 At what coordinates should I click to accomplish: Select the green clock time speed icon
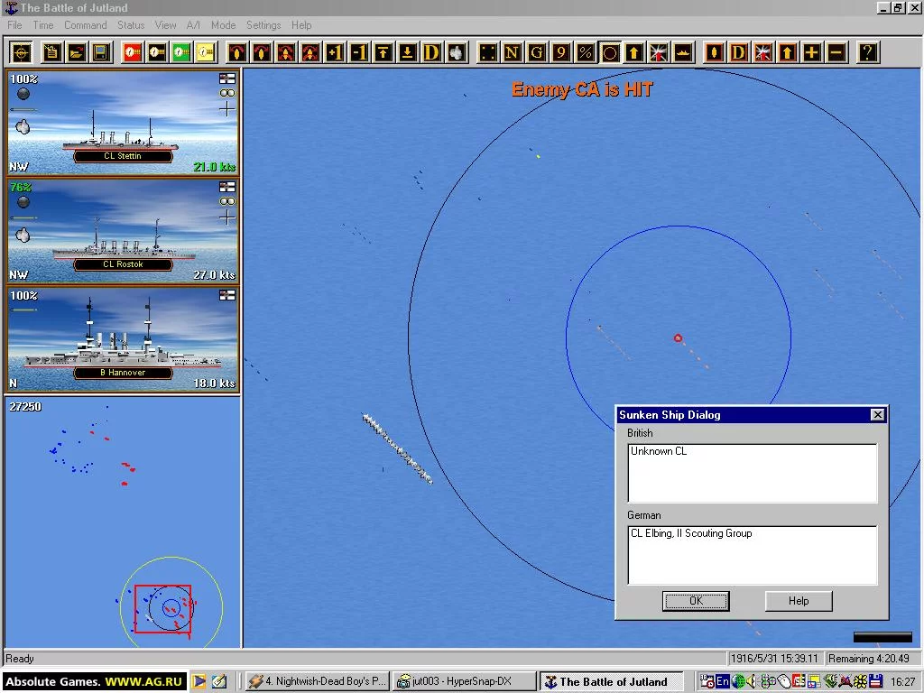180,52
